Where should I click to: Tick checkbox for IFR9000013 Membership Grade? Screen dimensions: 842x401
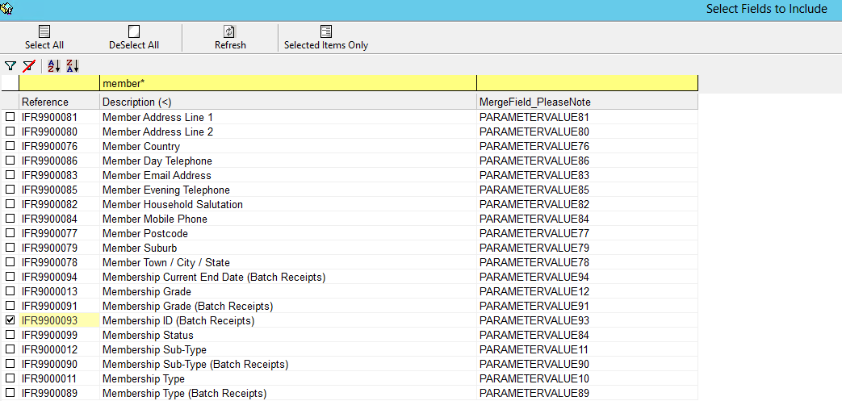click(x=10, y=290)
